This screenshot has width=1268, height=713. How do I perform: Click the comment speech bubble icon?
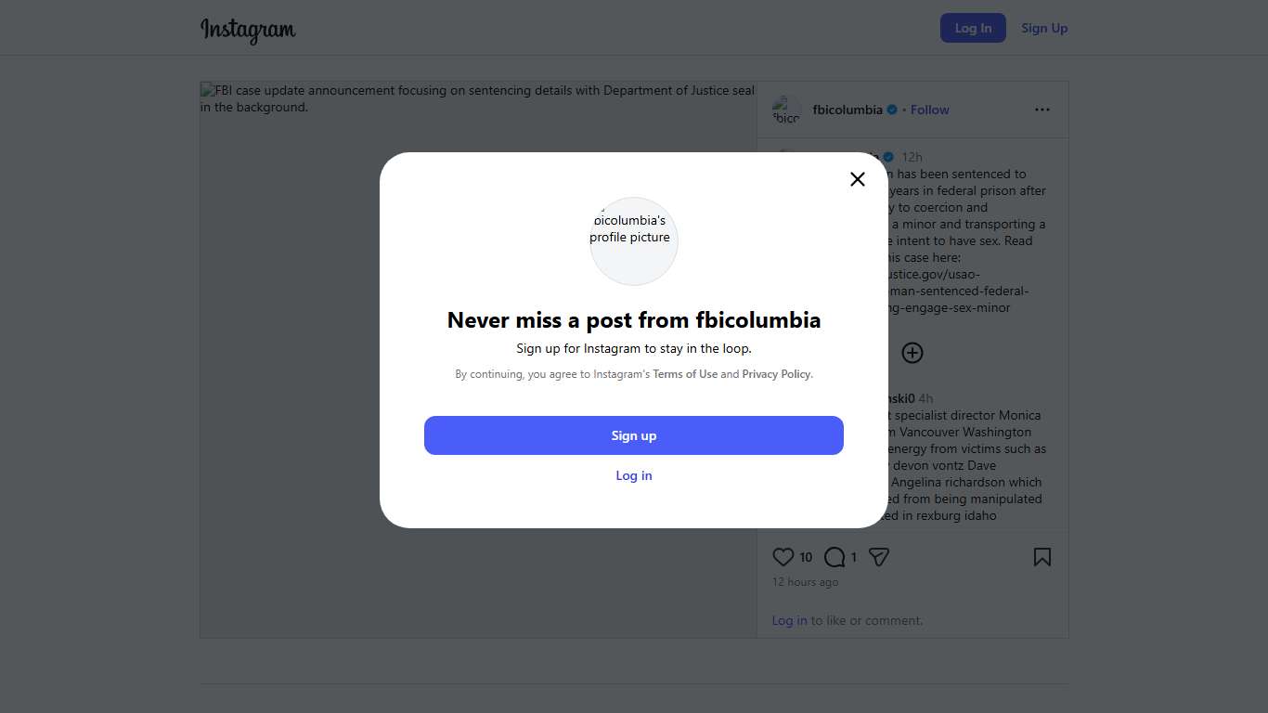tap(835, 557)
